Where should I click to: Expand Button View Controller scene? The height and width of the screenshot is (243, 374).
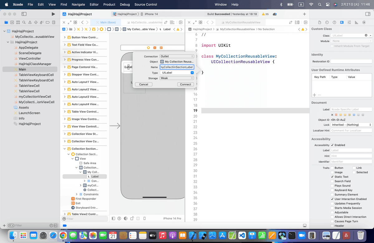(65, 37)
